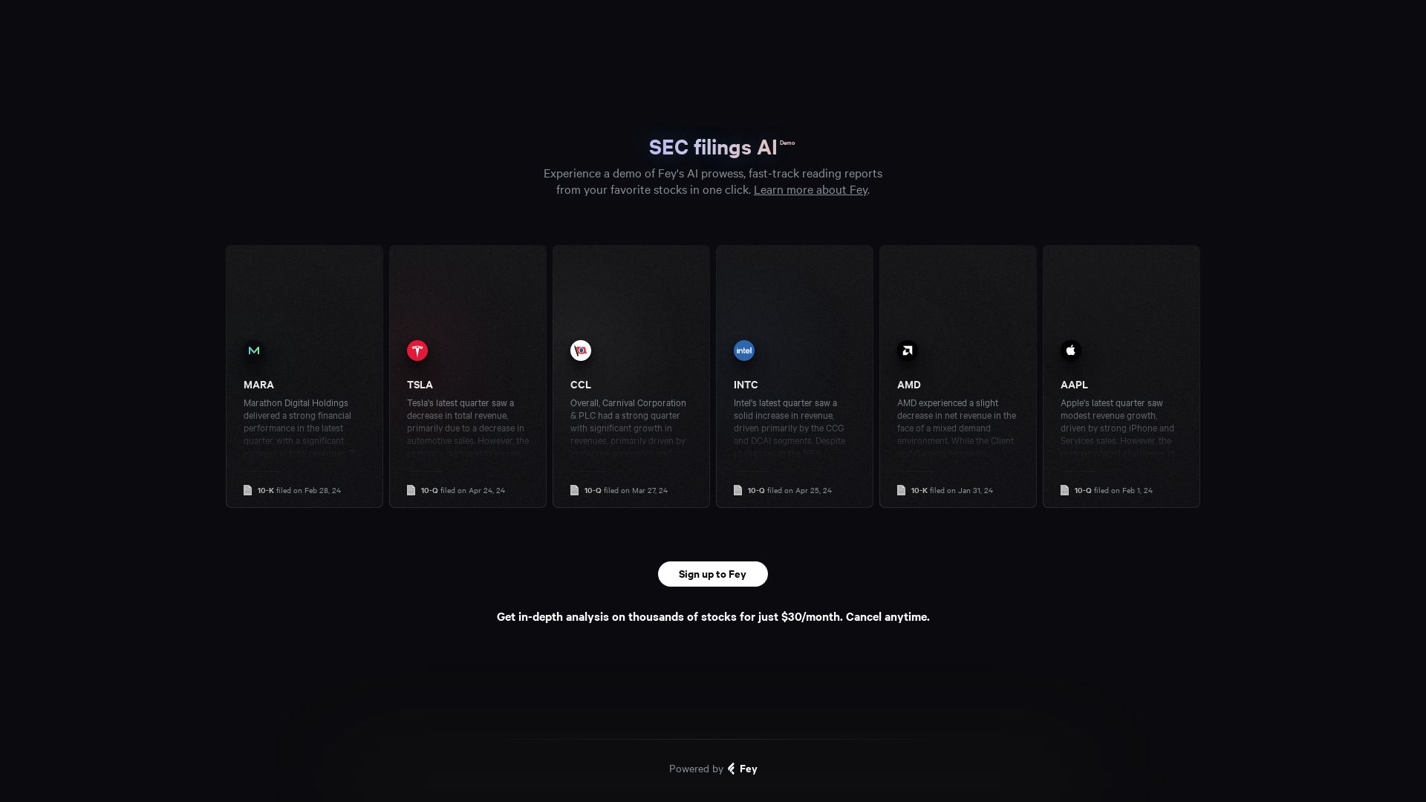Click the Carnival CCL logo icon
This screenshot has height=802, width=1426.
(581, 351)
